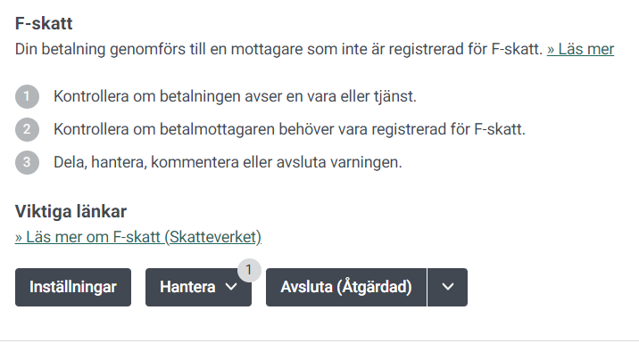Click the text about betalmottagaren and F-skatt registration
Viewport: 639px width, 343px height.
(289, 129)
